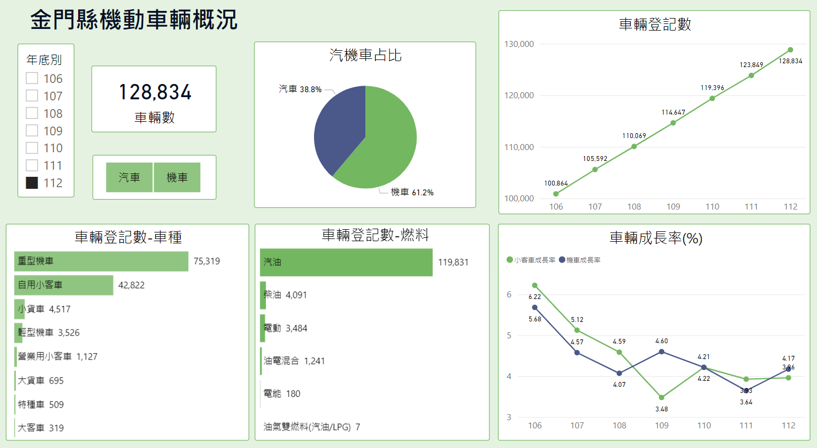817x448 pixels.
Task: Check the 109 year checkbox
Action: click(x=32, y=130)
